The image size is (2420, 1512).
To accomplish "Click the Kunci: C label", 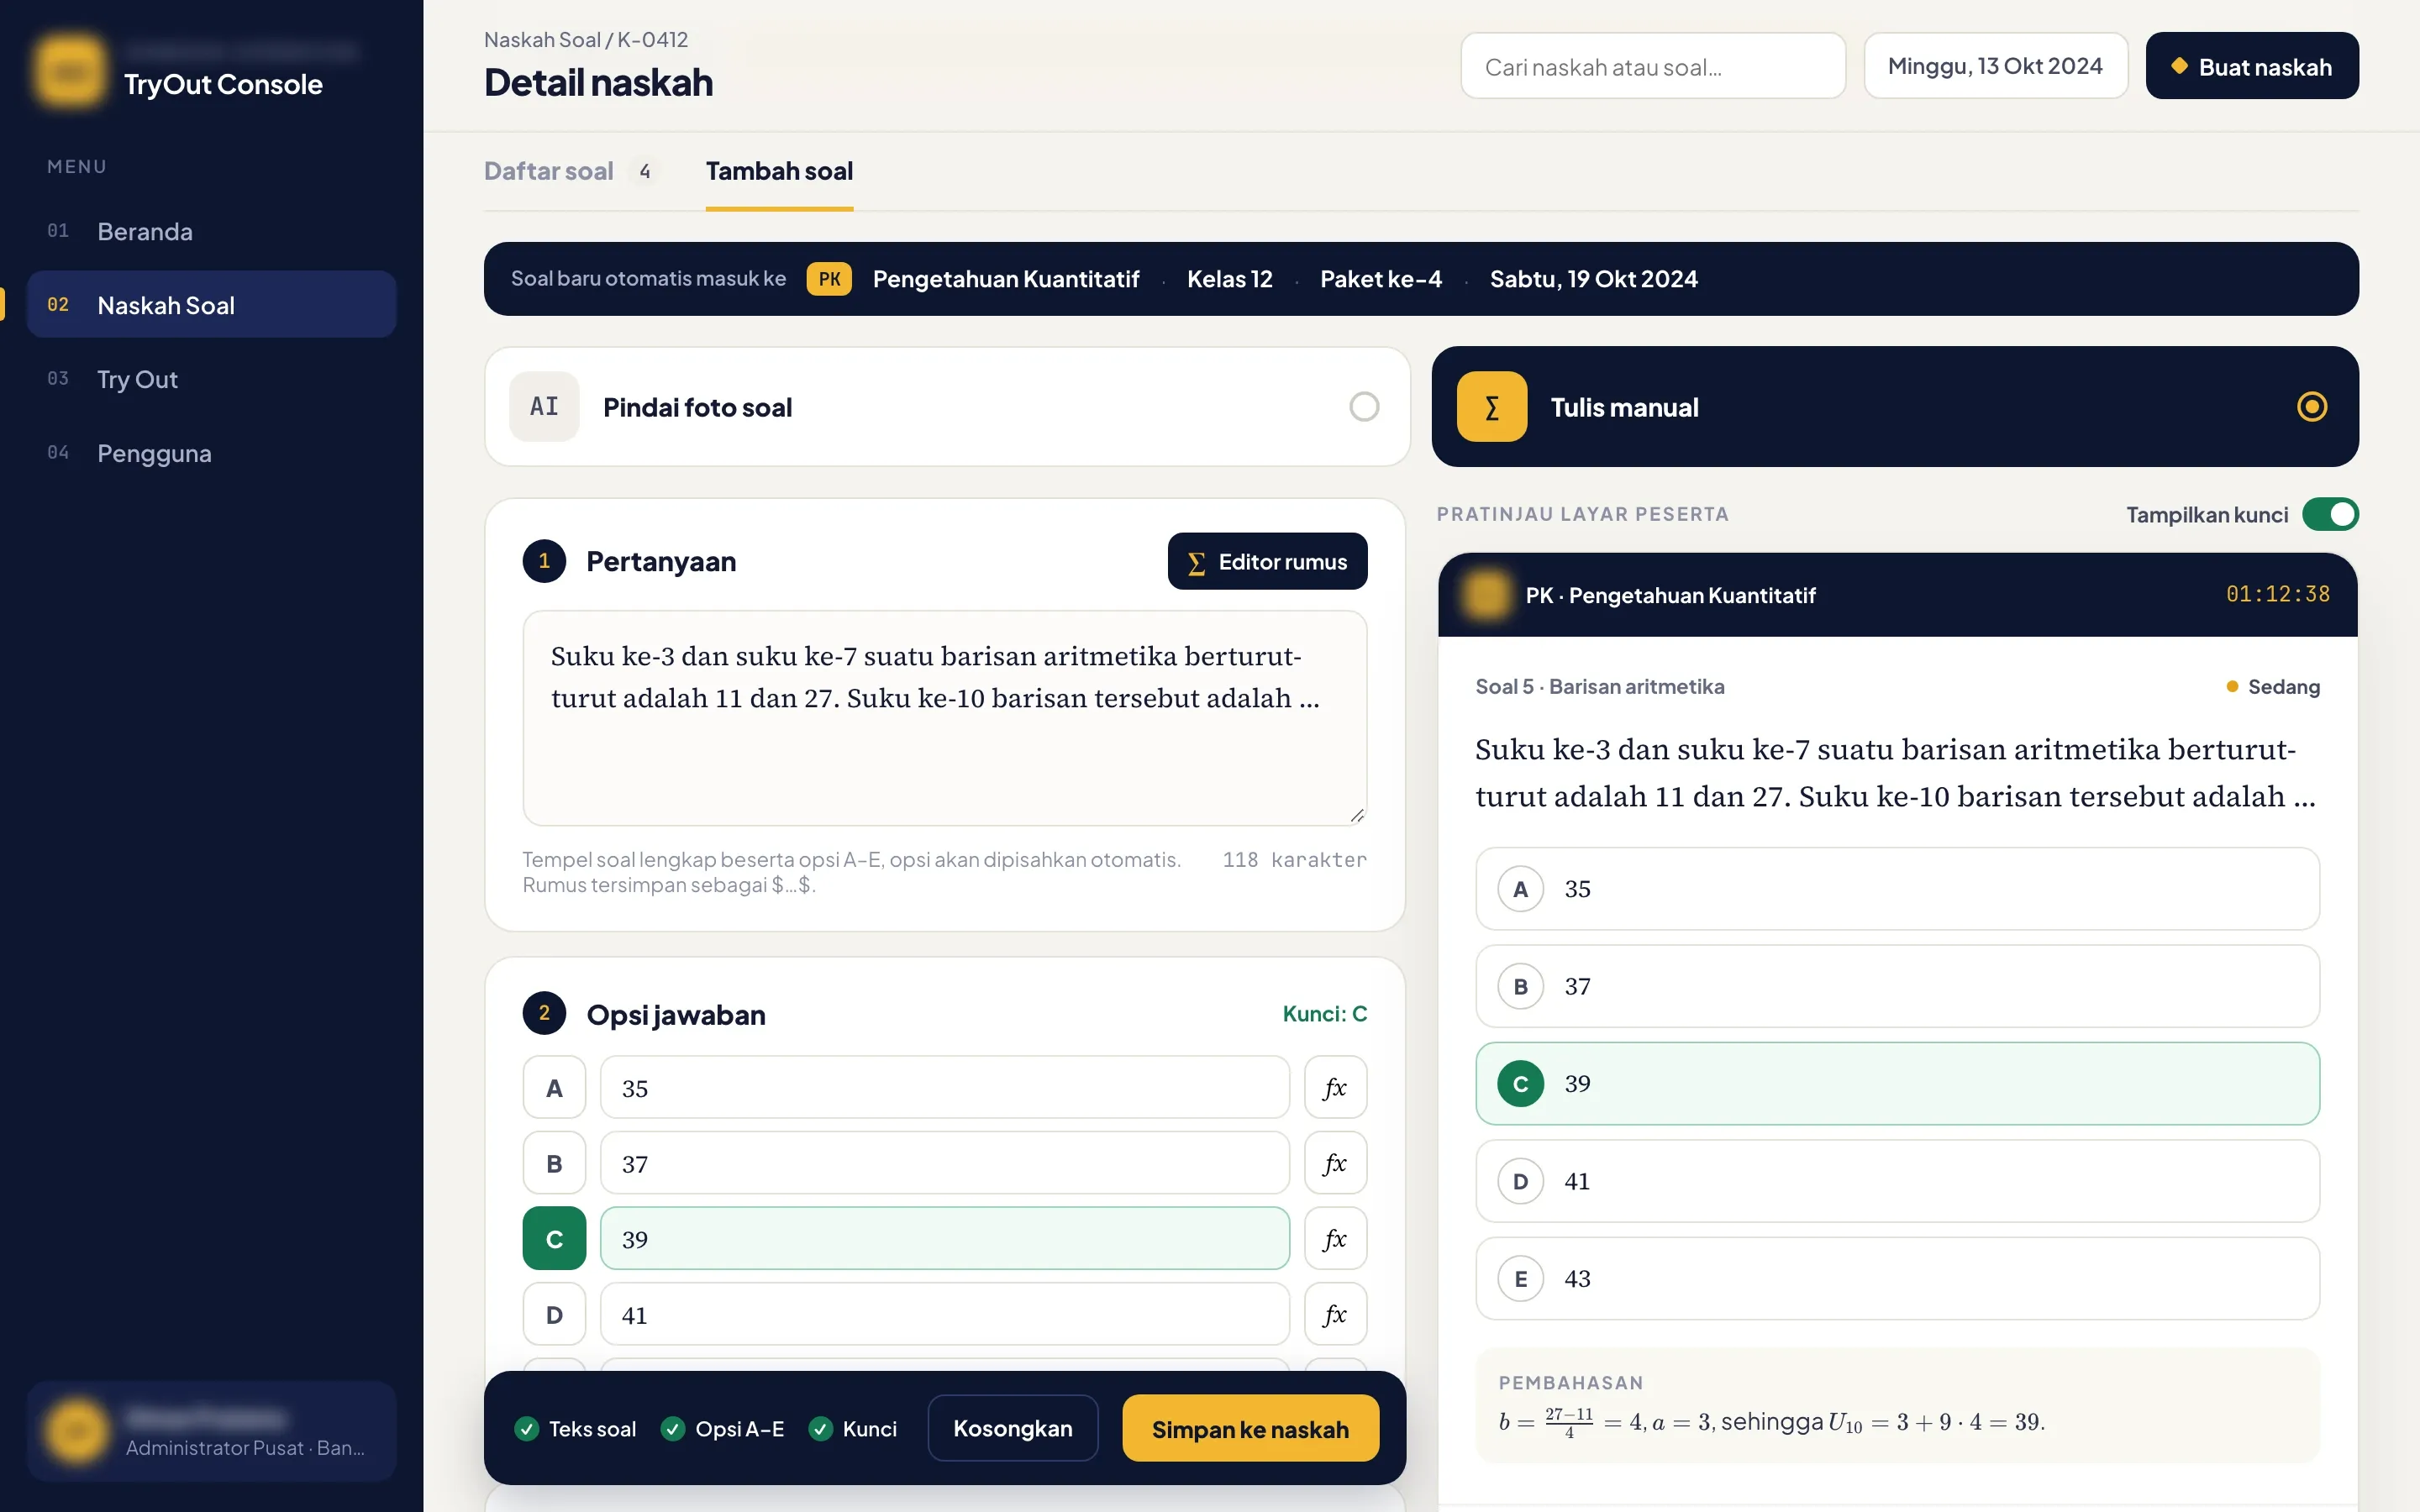I will pos(1324,1013).
